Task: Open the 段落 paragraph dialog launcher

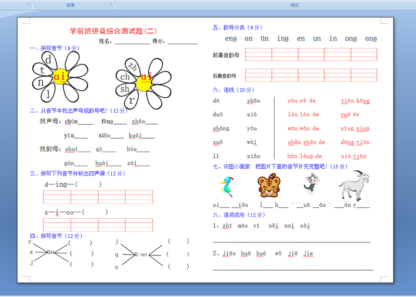Action: 111,5
